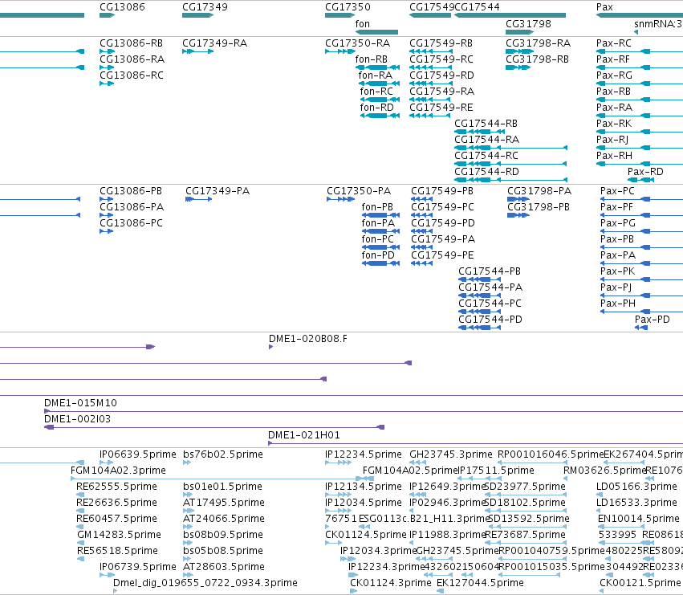
Task: Select the CG17544-PA protein glyph
Action: coord(480,295)
